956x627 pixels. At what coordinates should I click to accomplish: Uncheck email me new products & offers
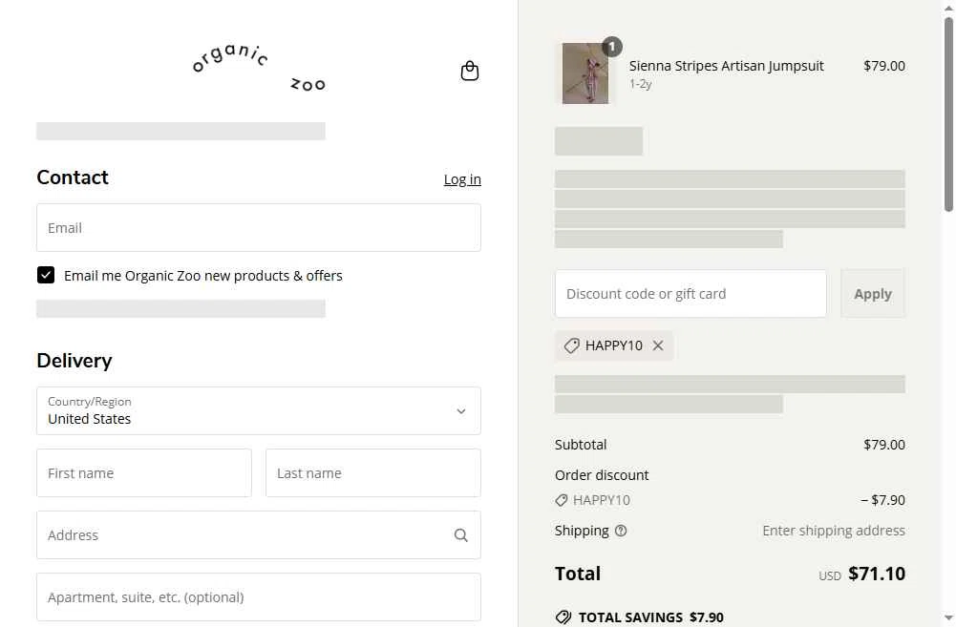pyautogui.click(x=46, y=276)
